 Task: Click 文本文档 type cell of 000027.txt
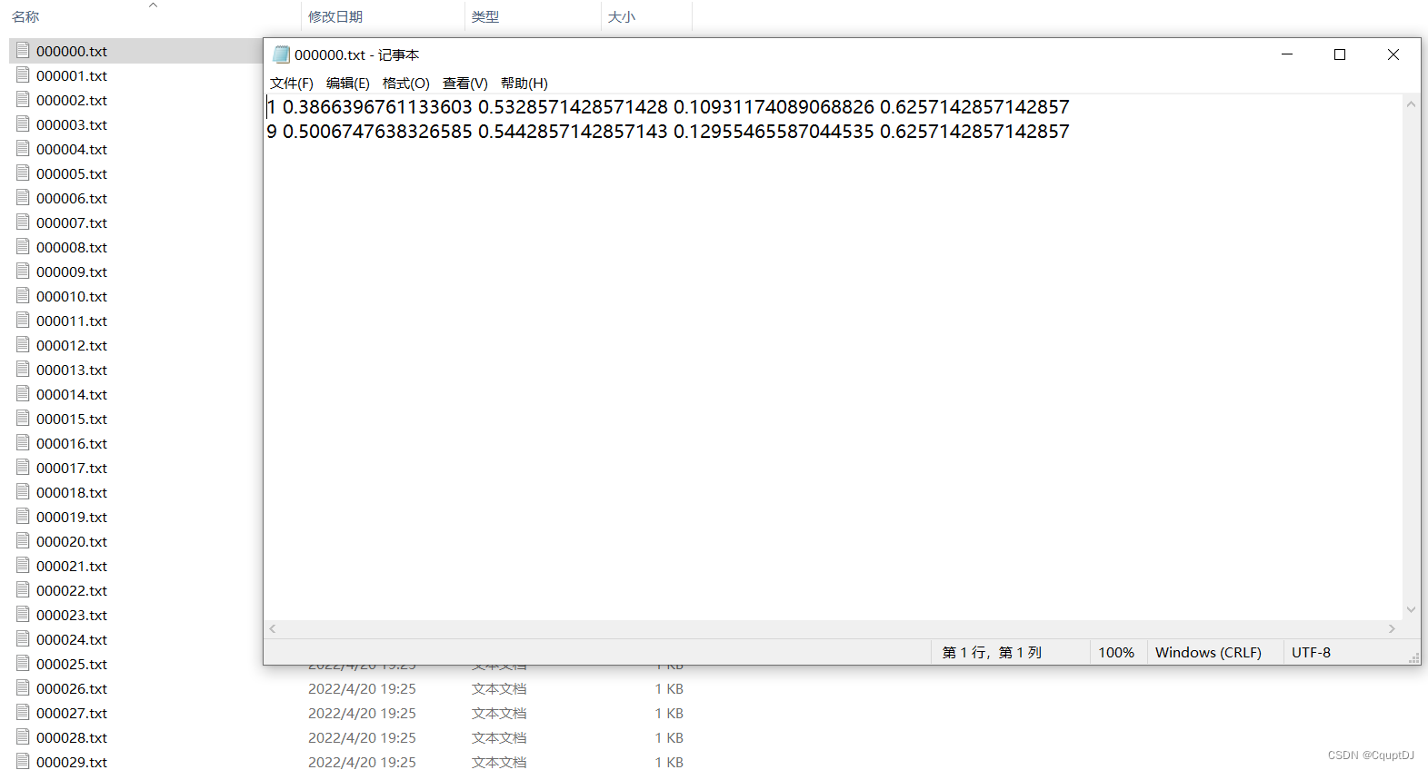click(x=499, y=714)
